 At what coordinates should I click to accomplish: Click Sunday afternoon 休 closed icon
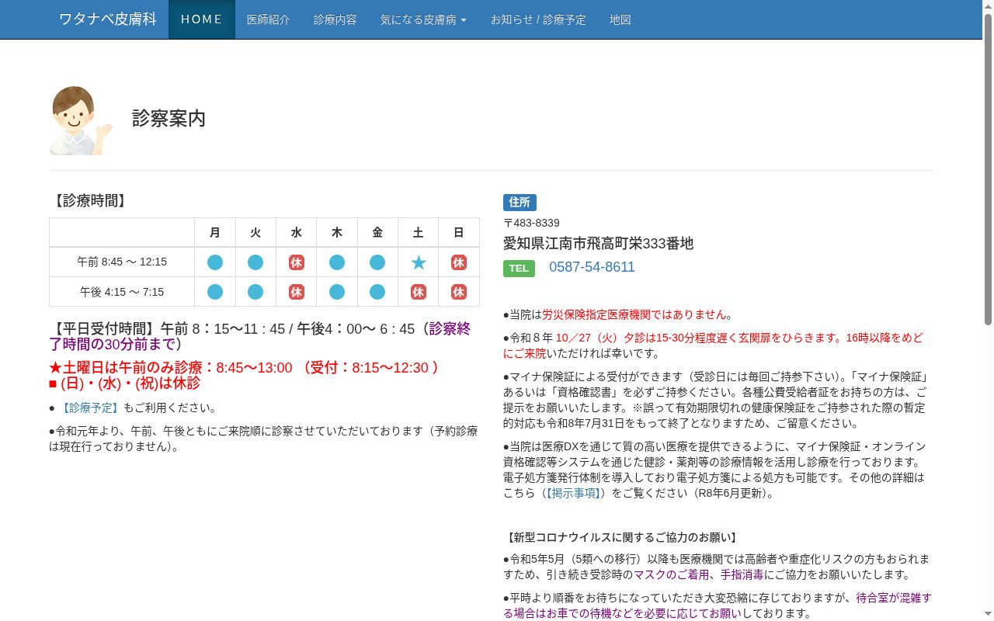(x=459, y=292)
